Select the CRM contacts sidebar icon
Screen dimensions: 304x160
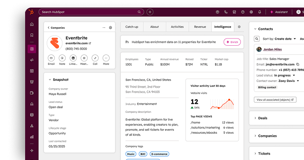pyautogui.click(x=32, y=49)
